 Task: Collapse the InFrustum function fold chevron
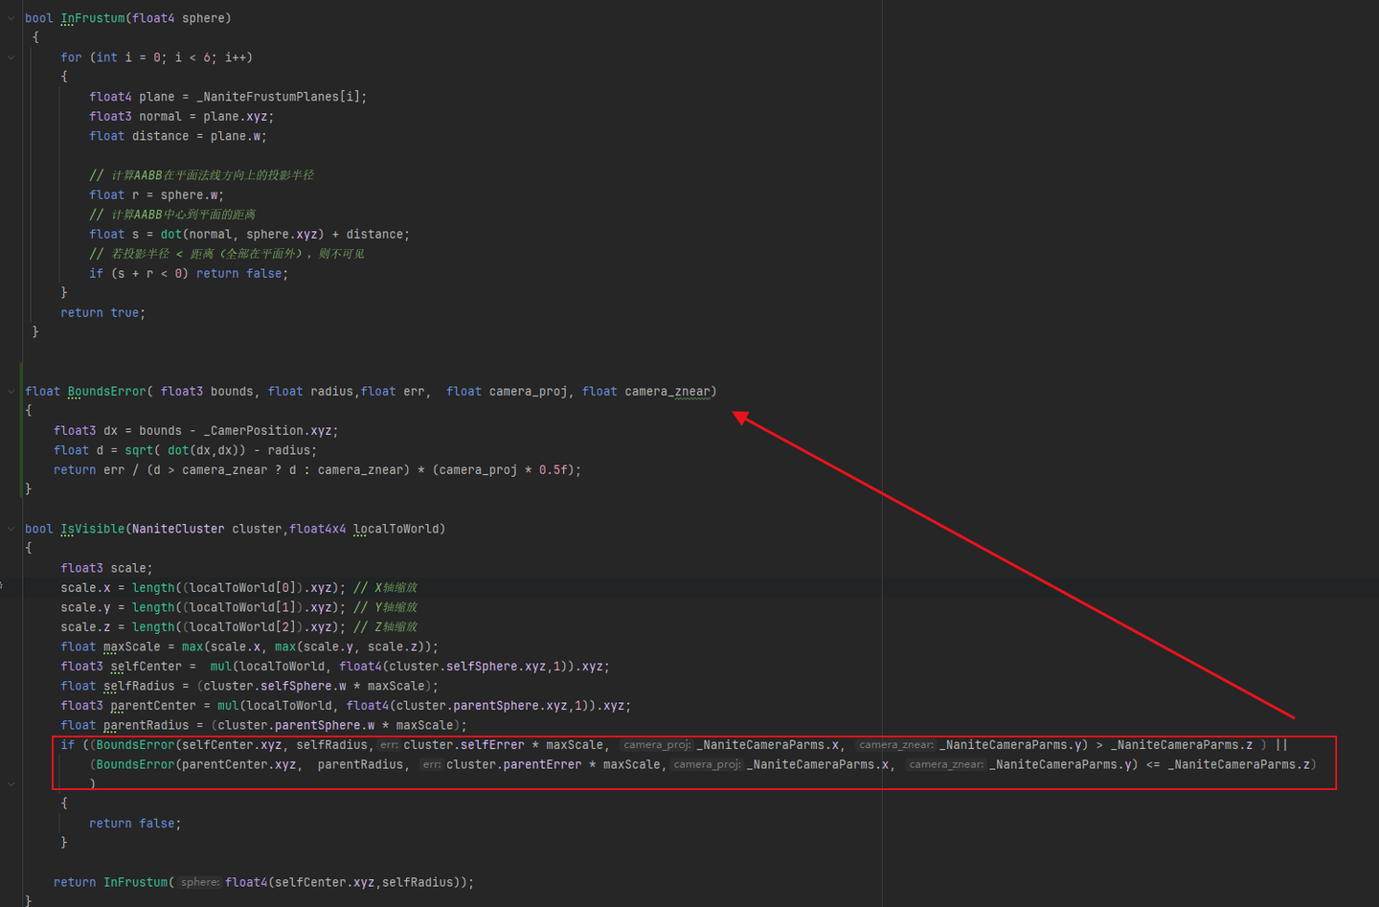pyautogui.click(x=11, y=18)
